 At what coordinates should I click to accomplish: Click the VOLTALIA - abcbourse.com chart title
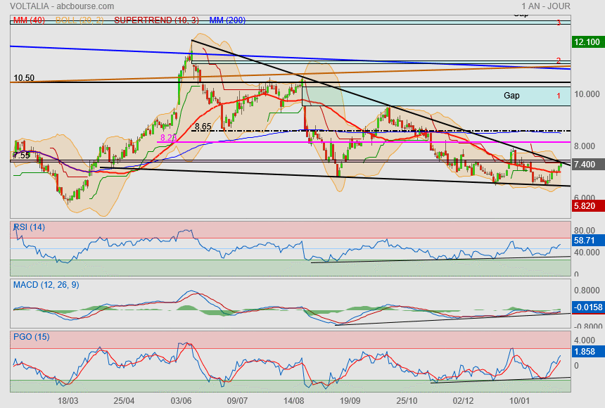[x=62, y=6]
